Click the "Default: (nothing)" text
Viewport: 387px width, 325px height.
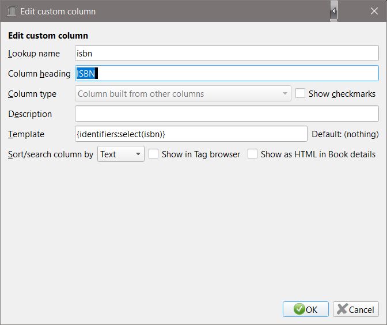click(345, 134)
